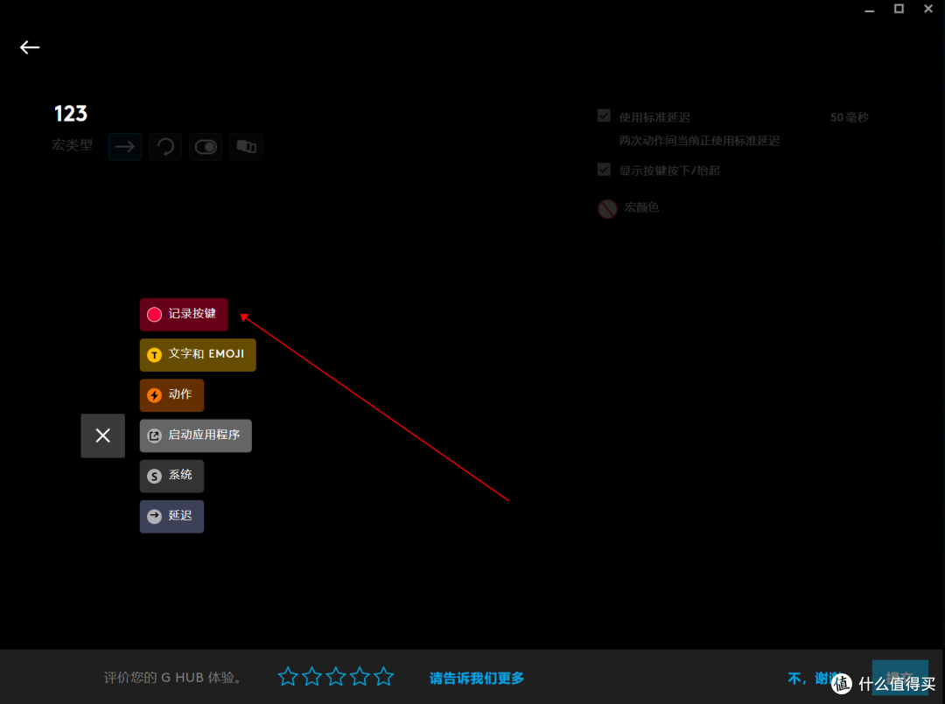Screen dimensions: 945x704
Task: Minimize the G HUB window
Action: click(x=869, y=10)
